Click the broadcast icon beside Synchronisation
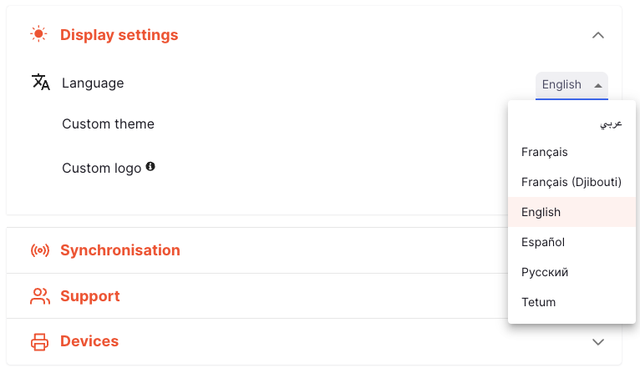The image size is (640, 368). (x=39, y=250)
